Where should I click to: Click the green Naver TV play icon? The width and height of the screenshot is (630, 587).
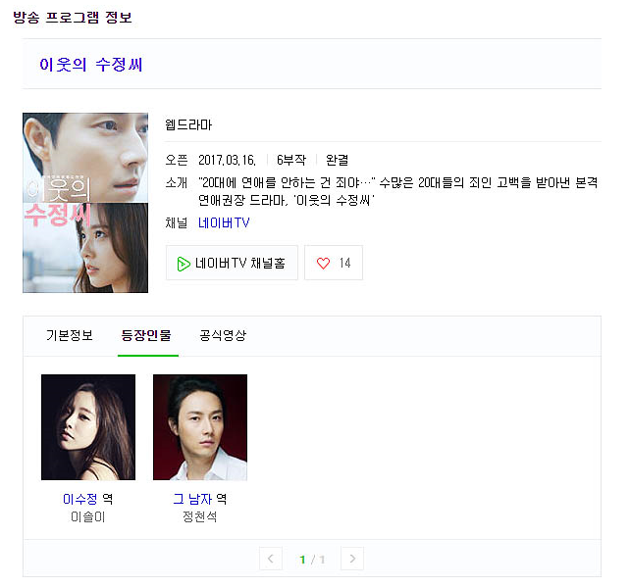click(184, 264)
